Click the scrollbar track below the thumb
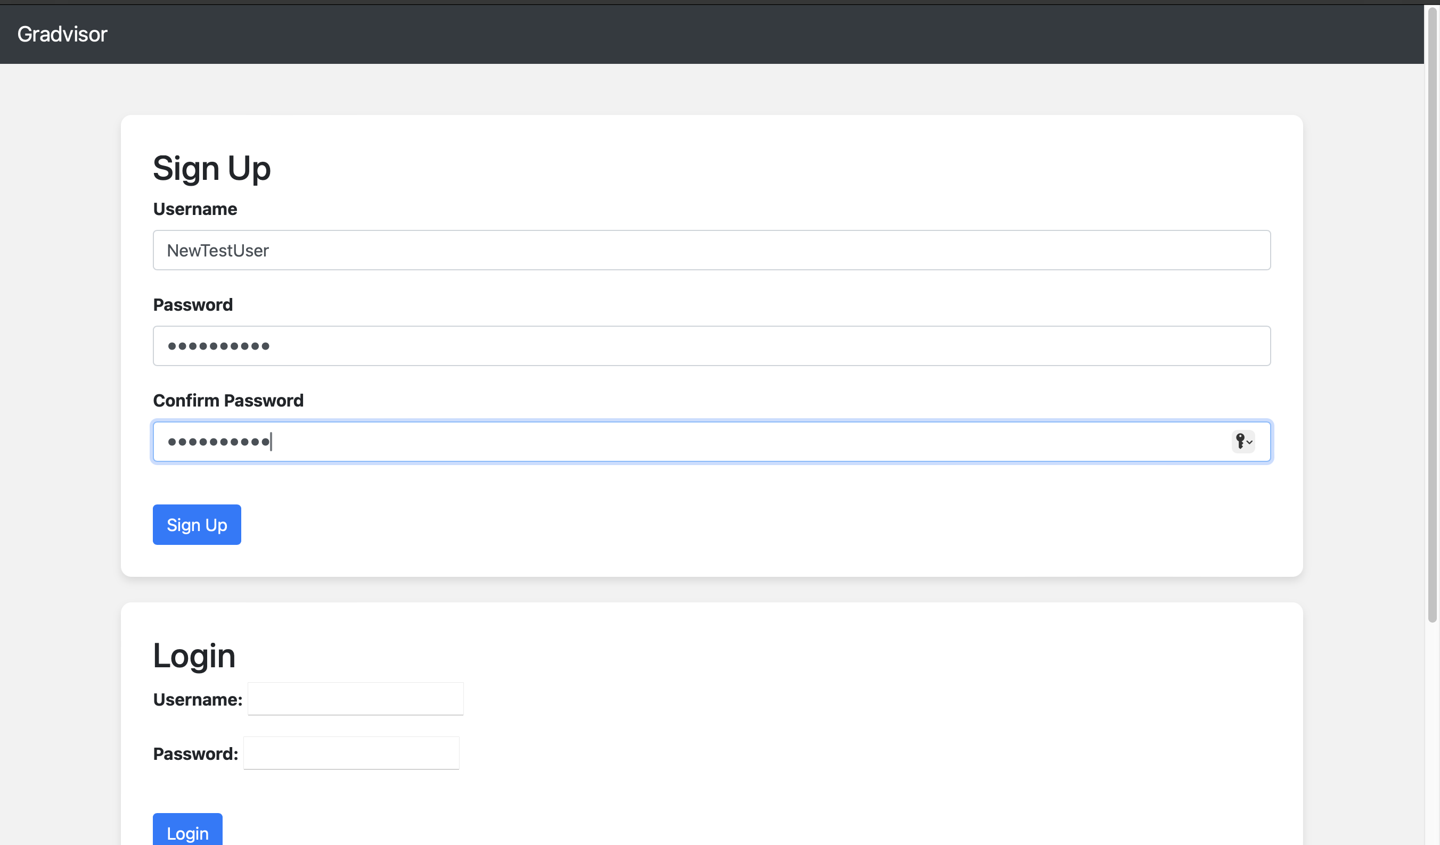The width and height of the screenshot is (1440, 845). [1432, 734]
